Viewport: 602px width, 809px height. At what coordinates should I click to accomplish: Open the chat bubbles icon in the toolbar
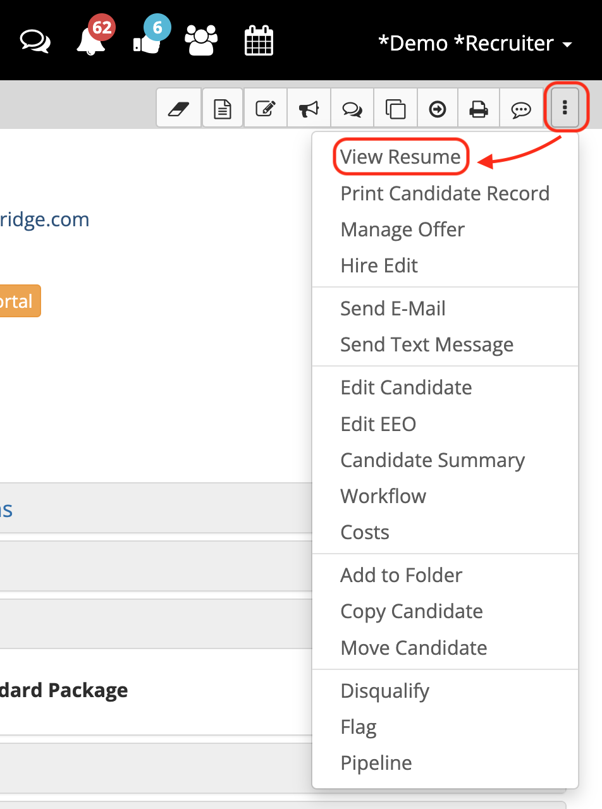tap(352, 108)
